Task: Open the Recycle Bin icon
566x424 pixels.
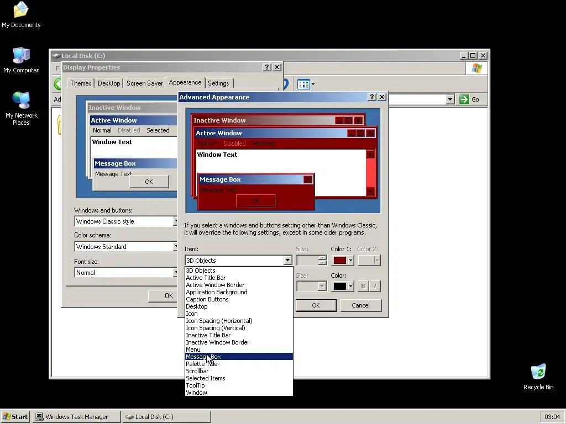Action: click(x=538, y=377)
